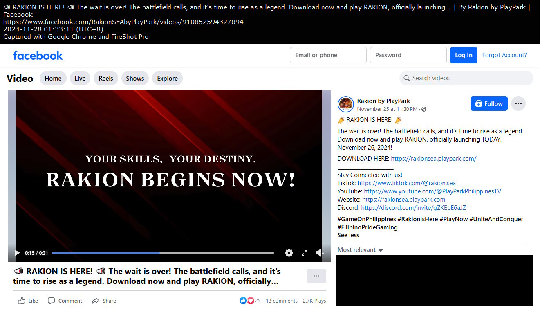540x310 pixels.
Task: Click the public globe privacy icon
Action: (424, 109)
